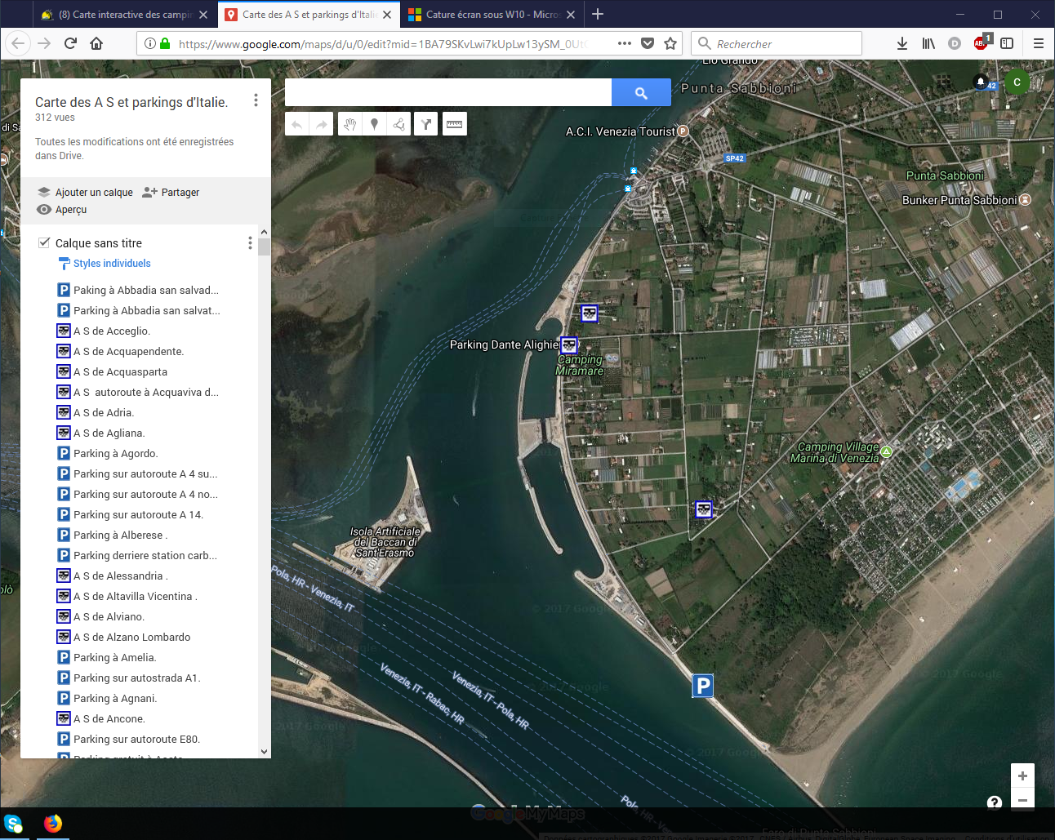
Task: Click the URL address bar
Action: (381, 44)
